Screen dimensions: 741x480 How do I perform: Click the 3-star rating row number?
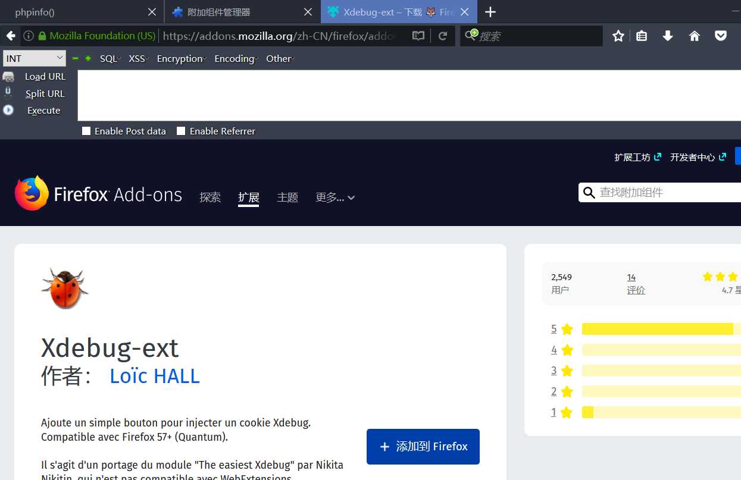click(x=554, y=371)
